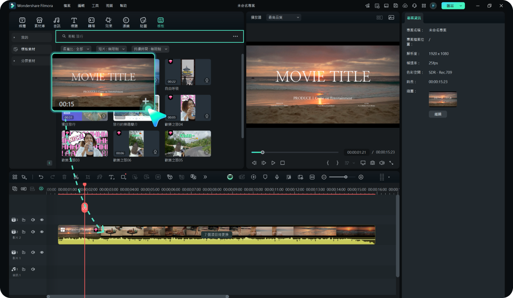Mute video track 1 speaker
This screenshot has width=513, height=298.
pos(33,253)
